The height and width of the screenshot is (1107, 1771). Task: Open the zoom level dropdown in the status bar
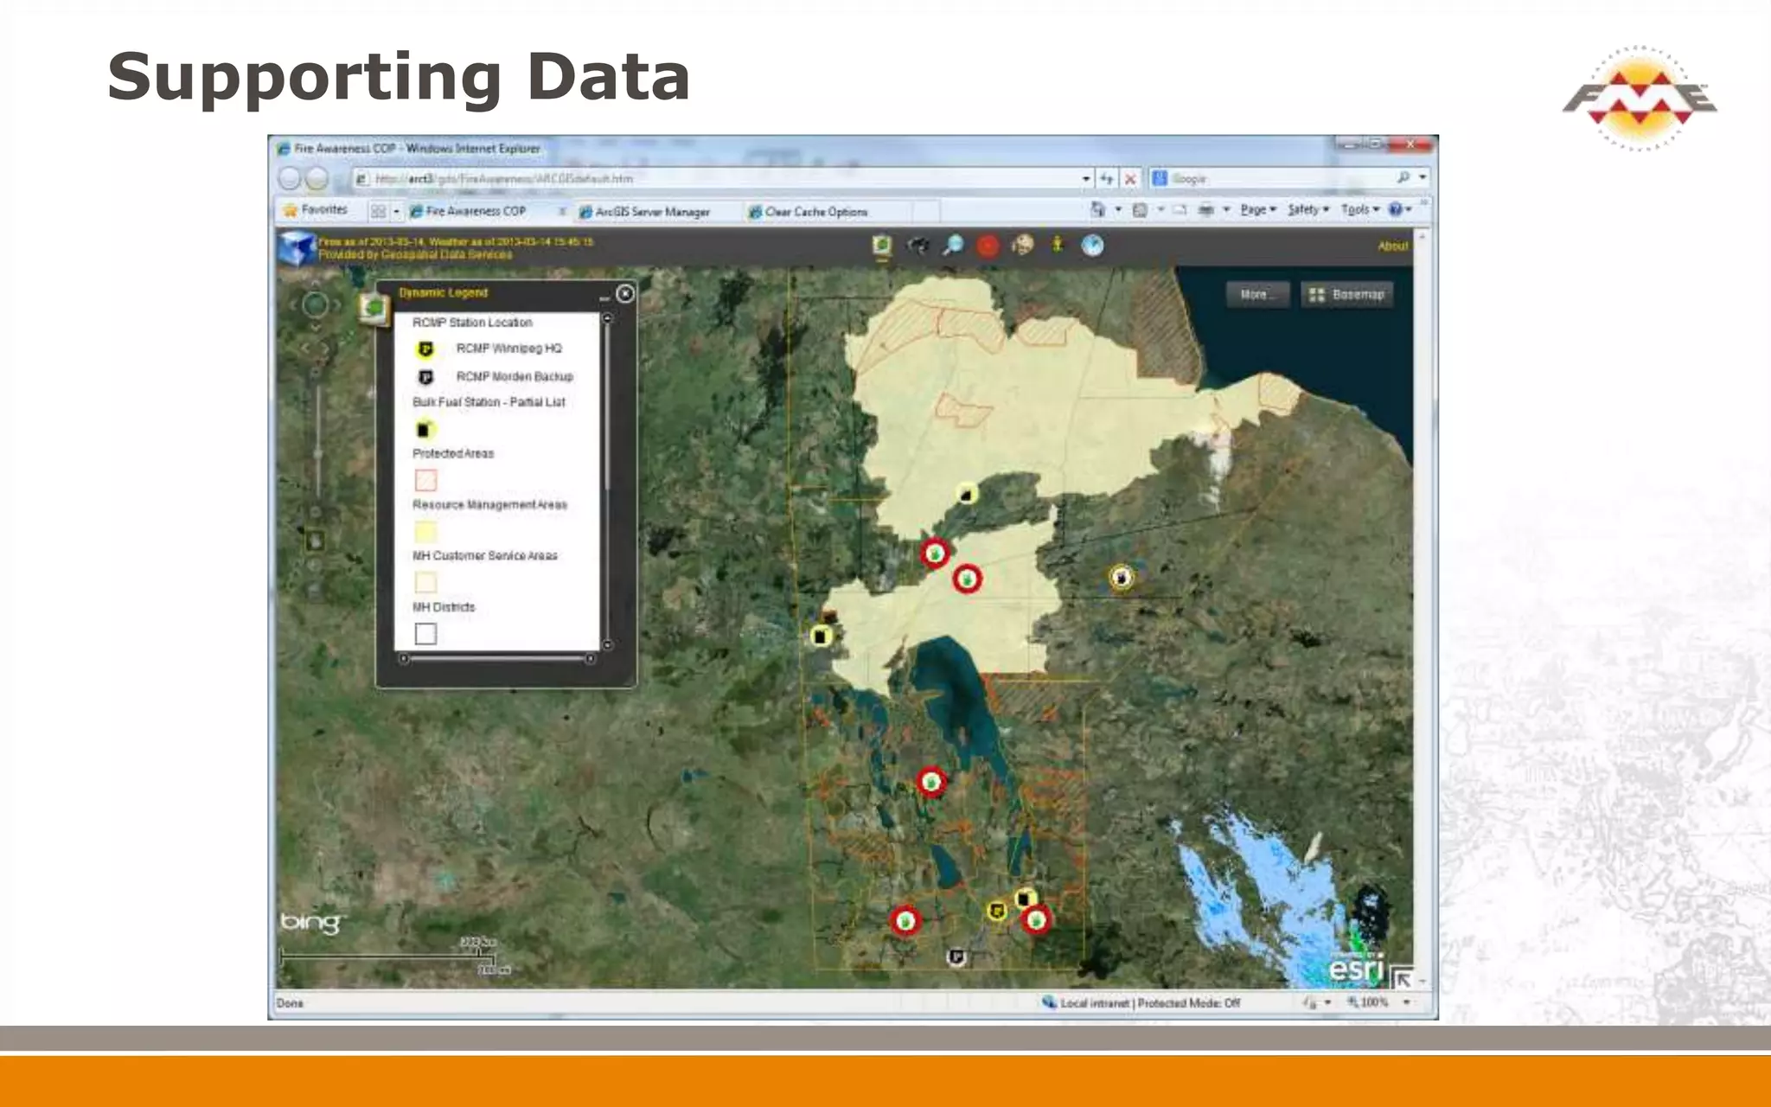[1407, 1002]
